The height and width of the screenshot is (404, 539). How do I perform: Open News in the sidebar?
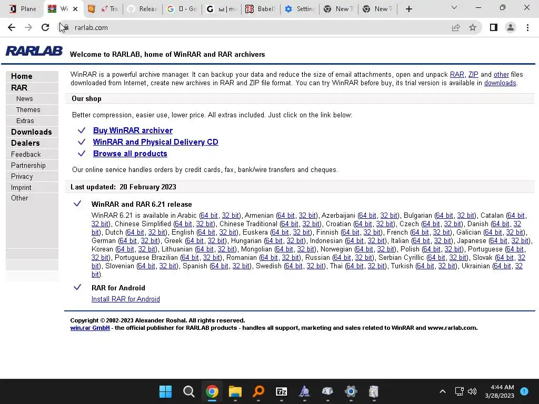pyautogui.click(x=24, y=98)
